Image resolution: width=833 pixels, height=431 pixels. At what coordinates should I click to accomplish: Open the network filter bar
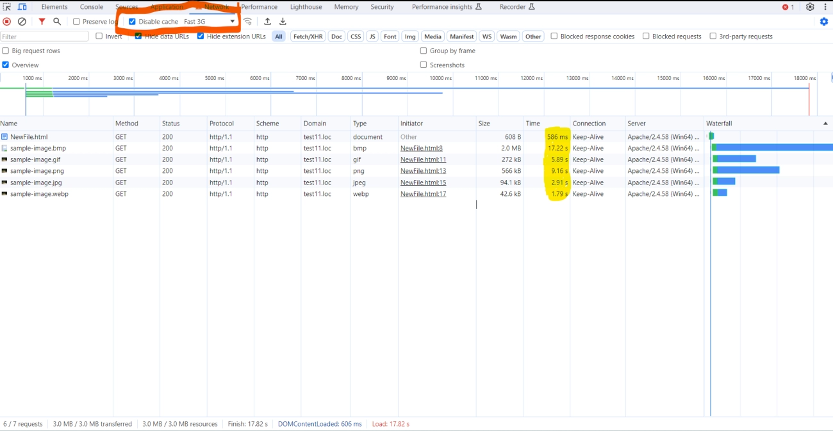pyautogui.click(x=42, y=21)
